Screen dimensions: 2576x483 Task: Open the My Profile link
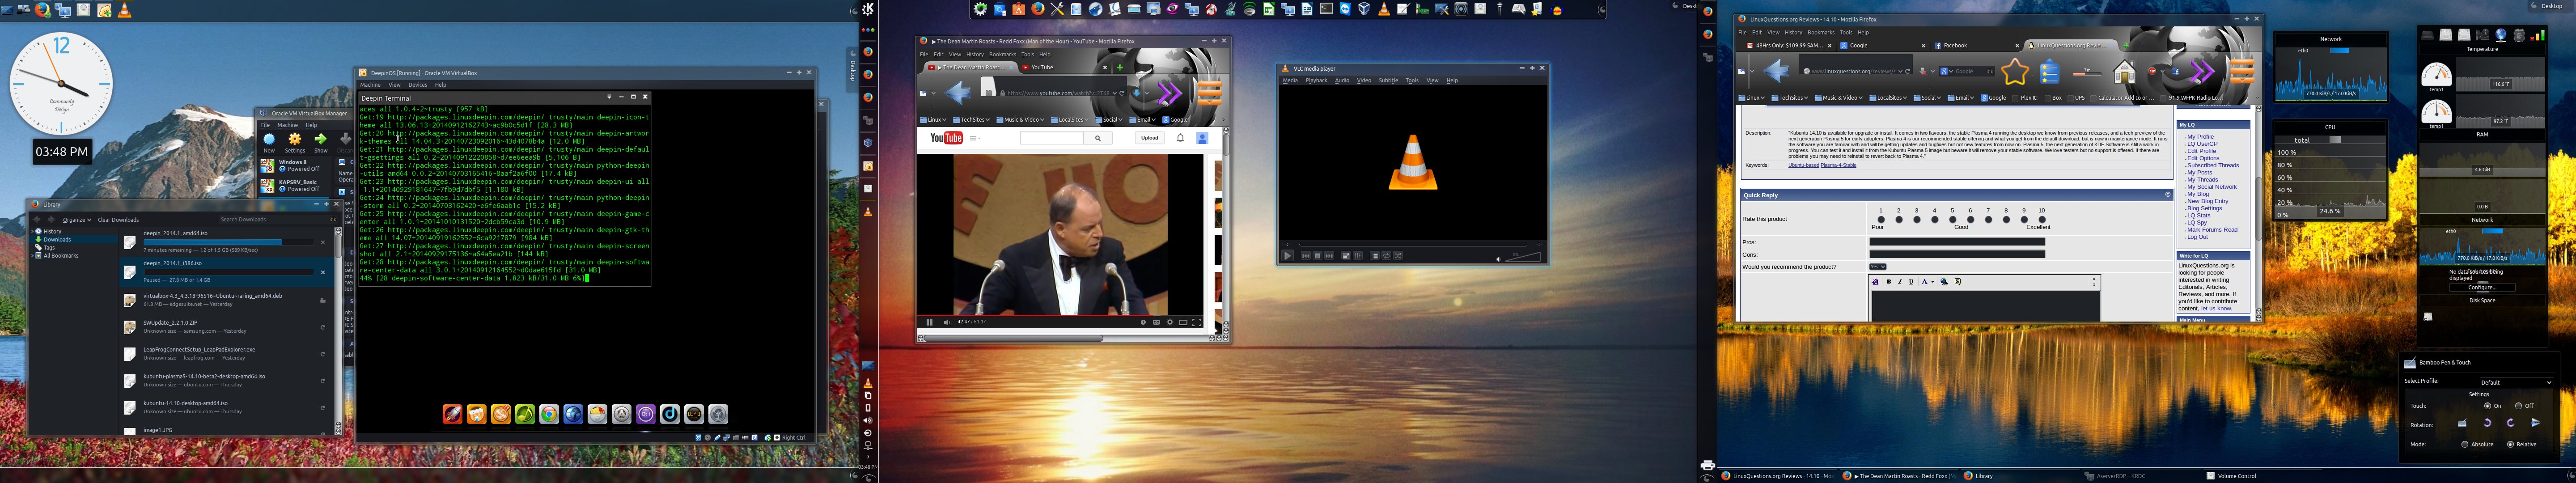click(2200, 137)
